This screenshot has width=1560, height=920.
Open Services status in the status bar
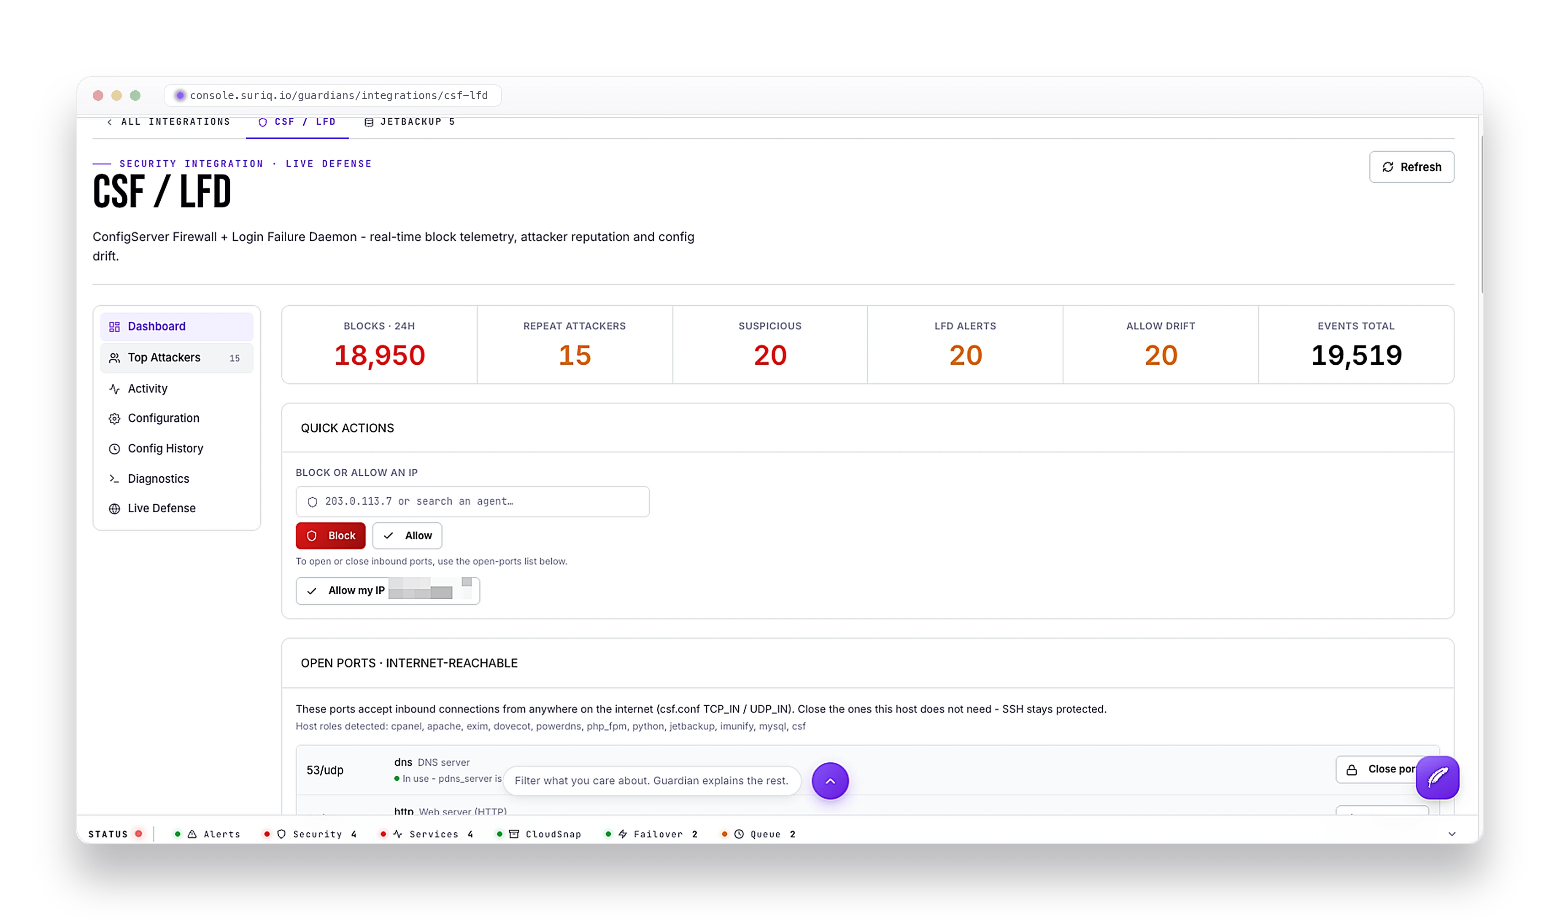pos(427,834)
